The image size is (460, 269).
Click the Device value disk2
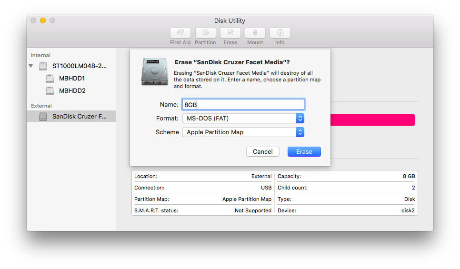pos(408,210)
